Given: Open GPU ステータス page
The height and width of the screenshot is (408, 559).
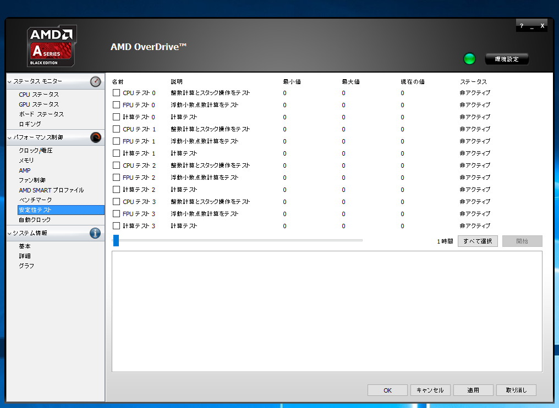Looking at the screenshot, I should click(x=39, y=104).
